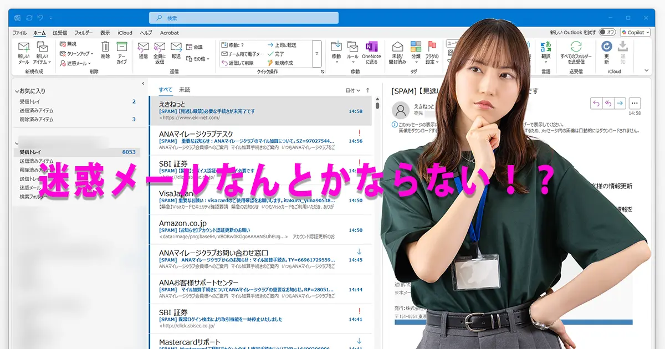The image size is (665, 349).
Task: Open the ANAお客様サポートセンター email
Action: 260,289
